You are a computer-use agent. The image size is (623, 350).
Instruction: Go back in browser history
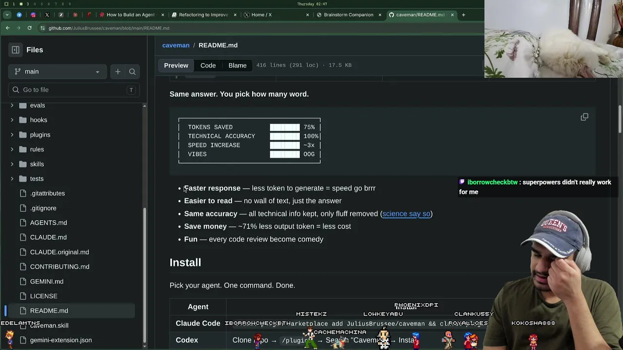tap(8, 28)
